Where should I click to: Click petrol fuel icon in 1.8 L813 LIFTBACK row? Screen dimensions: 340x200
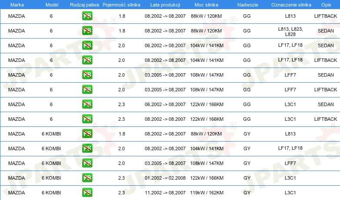(87, 16)
